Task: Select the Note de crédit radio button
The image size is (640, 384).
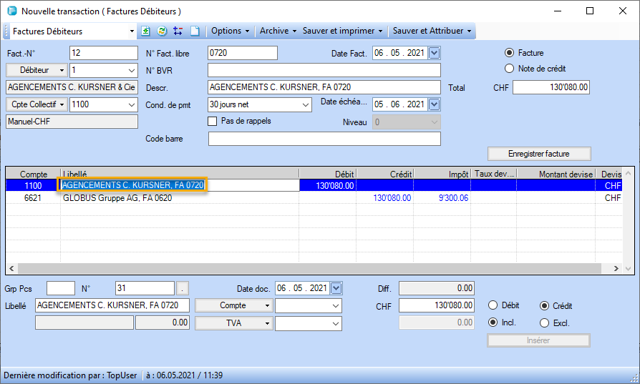Action: [x=510, y=69]
